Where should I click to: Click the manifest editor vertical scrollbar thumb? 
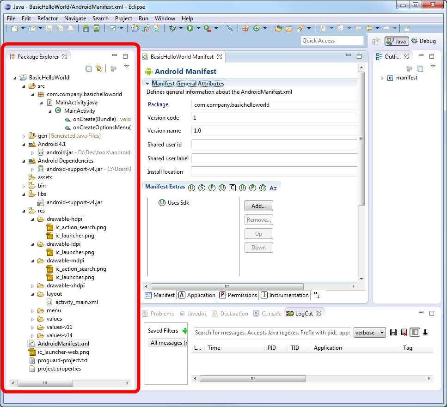[361, 139]
